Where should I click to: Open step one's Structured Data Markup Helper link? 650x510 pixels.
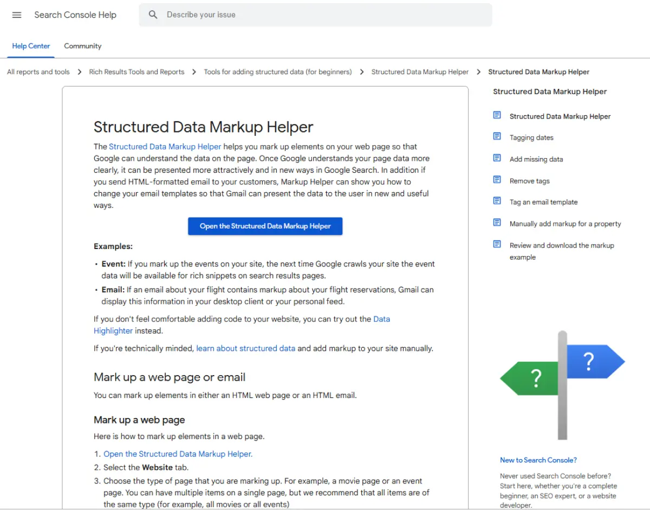178,454
